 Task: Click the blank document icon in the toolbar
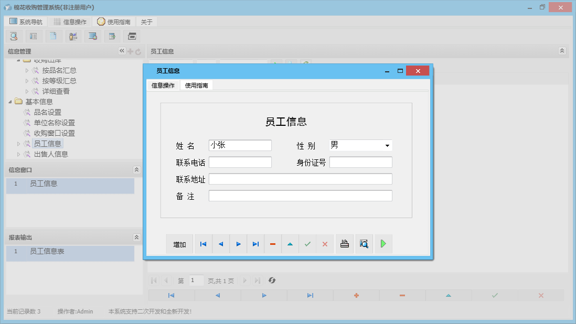(x=54, y=36)
